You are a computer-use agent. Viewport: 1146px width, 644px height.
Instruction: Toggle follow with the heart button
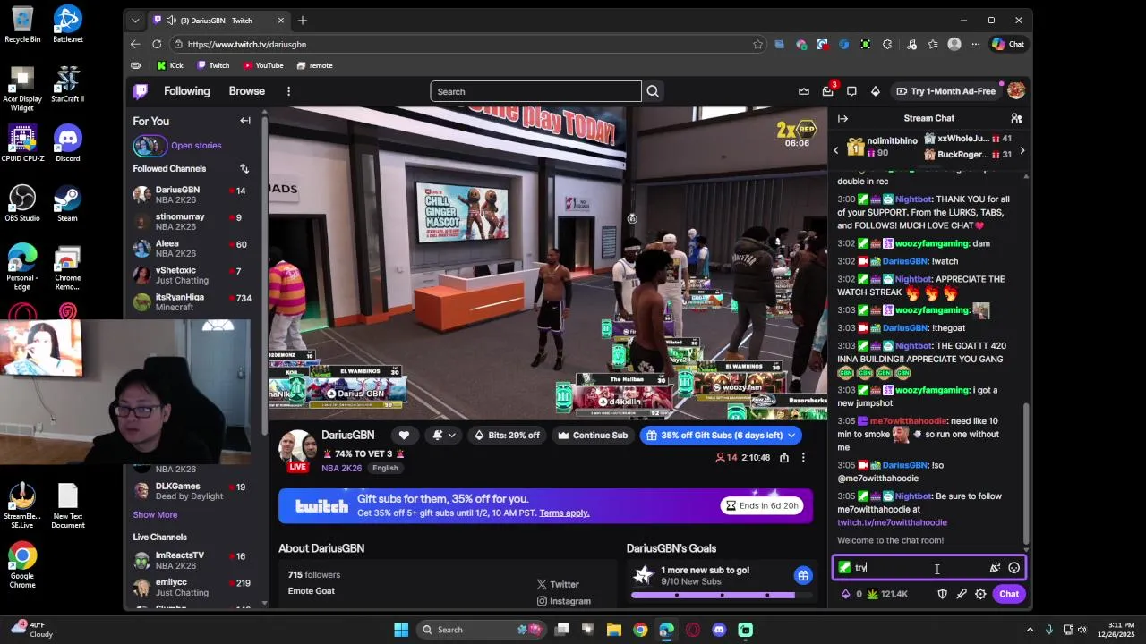point(404,436)
